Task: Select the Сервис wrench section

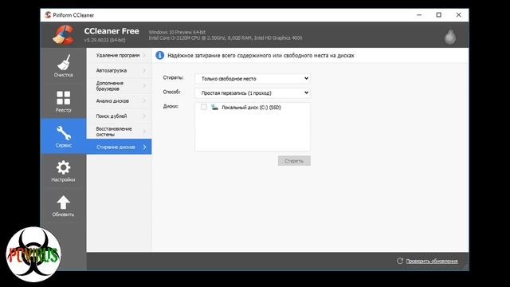Action: coord(64,136)
